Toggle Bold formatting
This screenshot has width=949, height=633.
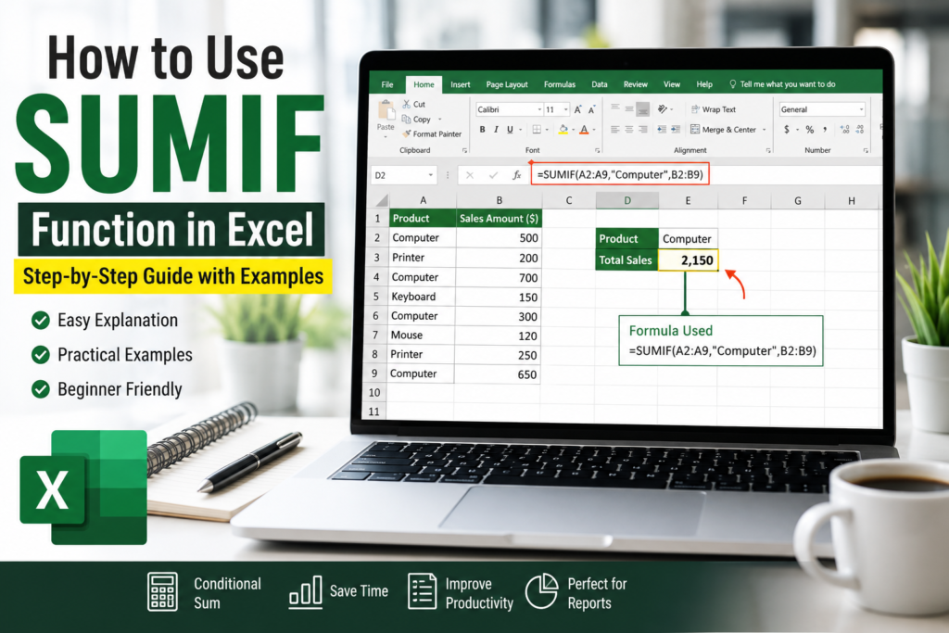(482, 129)
